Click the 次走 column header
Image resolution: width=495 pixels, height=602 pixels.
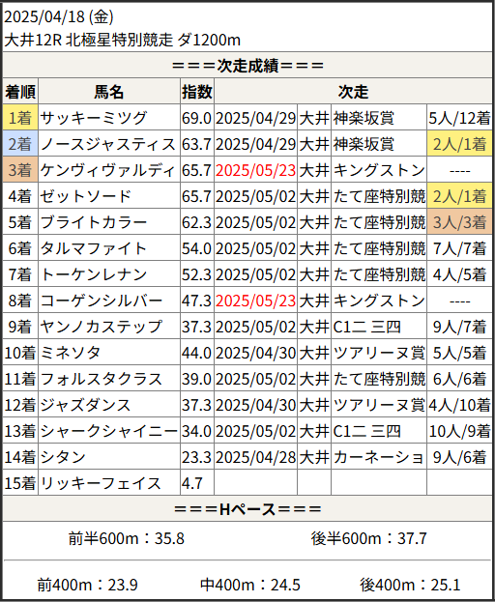[353, 92]
